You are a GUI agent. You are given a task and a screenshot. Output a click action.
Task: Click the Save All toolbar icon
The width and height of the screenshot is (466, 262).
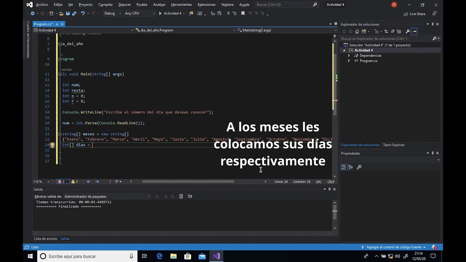[74, 13]
